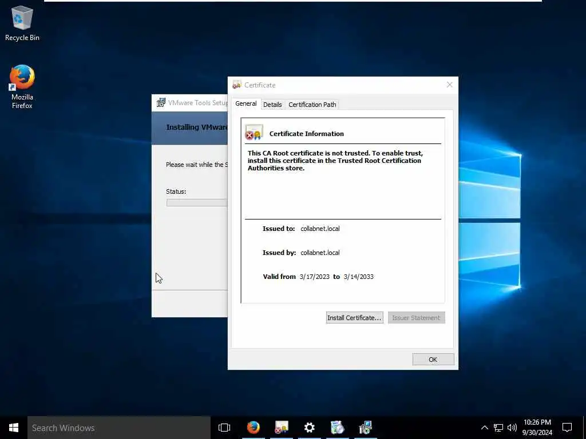The image size is (586, 439).
Task: Click the VMware Tools Setup title icon
Action: pyautogui.click(x=161, y=103)
